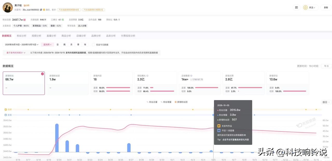Expand the 近30天 dropdown
This screenshot has height=161, width=332.
[x=47, y=45]
